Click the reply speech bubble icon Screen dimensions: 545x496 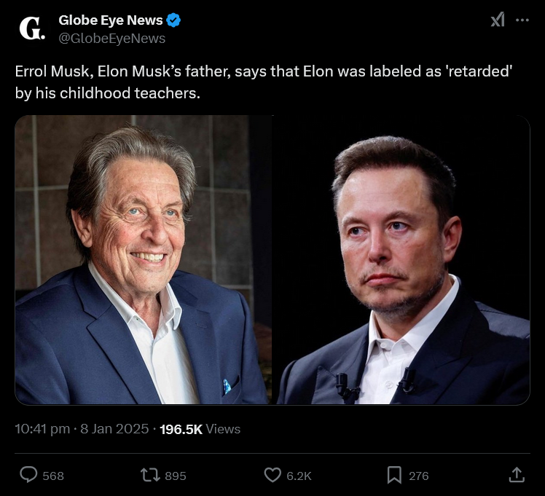click(x=28, y=475)
